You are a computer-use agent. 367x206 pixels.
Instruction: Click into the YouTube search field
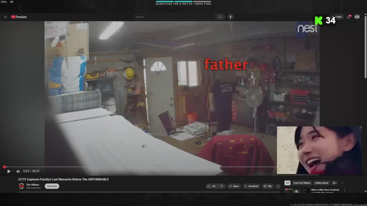click(174, 17)
